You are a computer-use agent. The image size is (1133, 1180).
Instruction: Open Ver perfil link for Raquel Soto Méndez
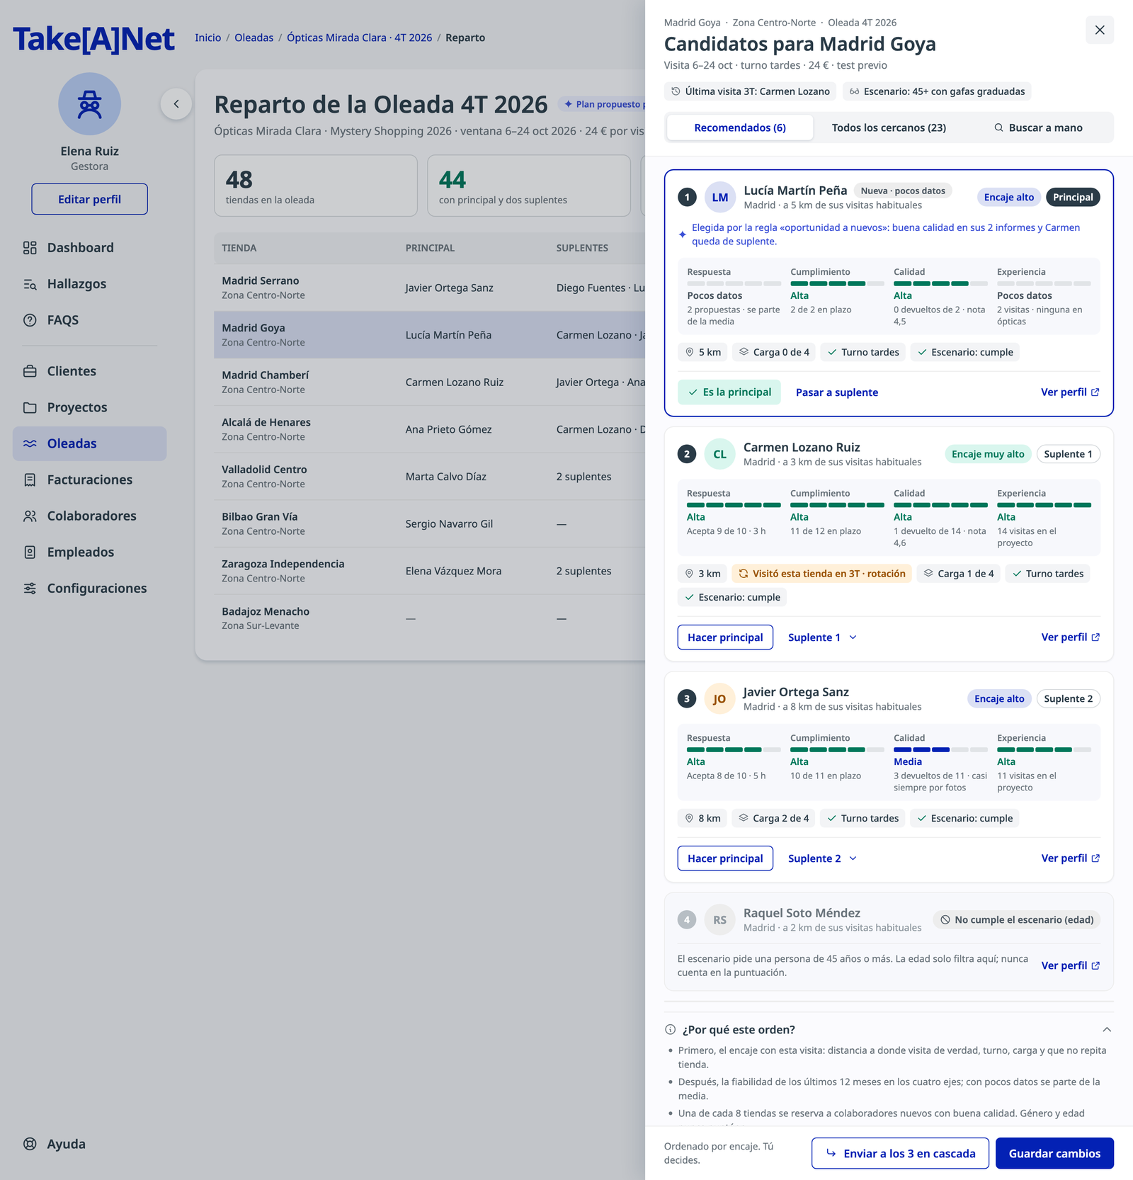(x=1070, y=965)
